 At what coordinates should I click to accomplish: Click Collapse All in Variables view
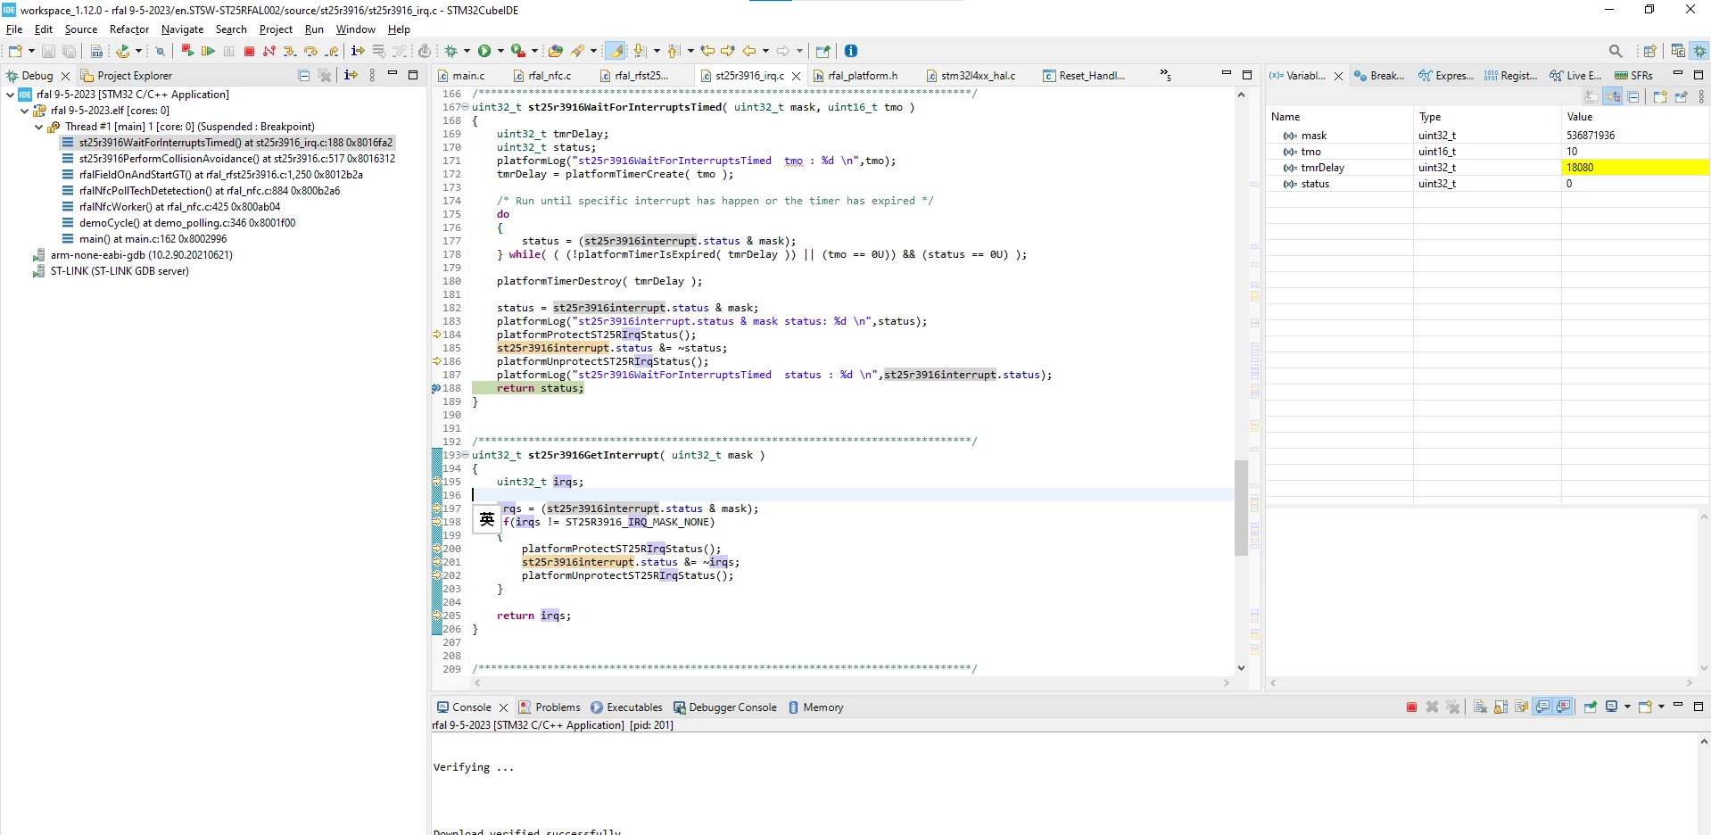pyautogui.click(x=1633, y=96)
